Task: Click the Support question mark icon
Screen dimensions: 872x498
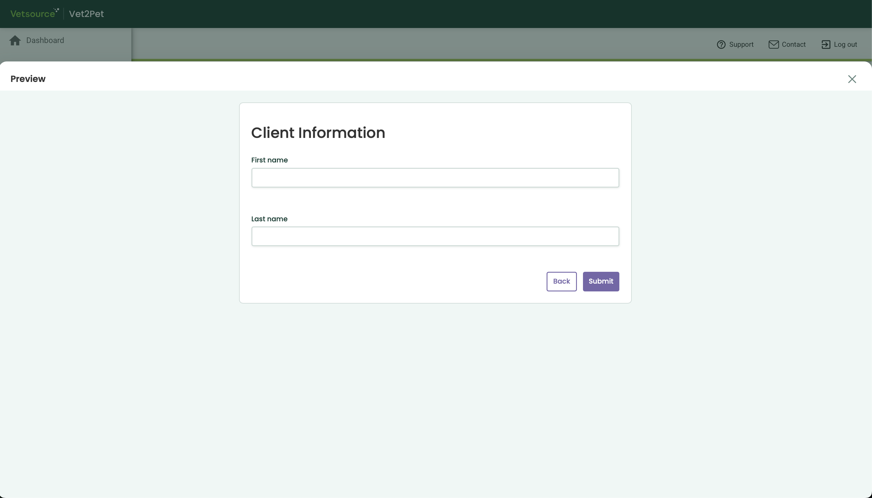Action: [721, 44]
